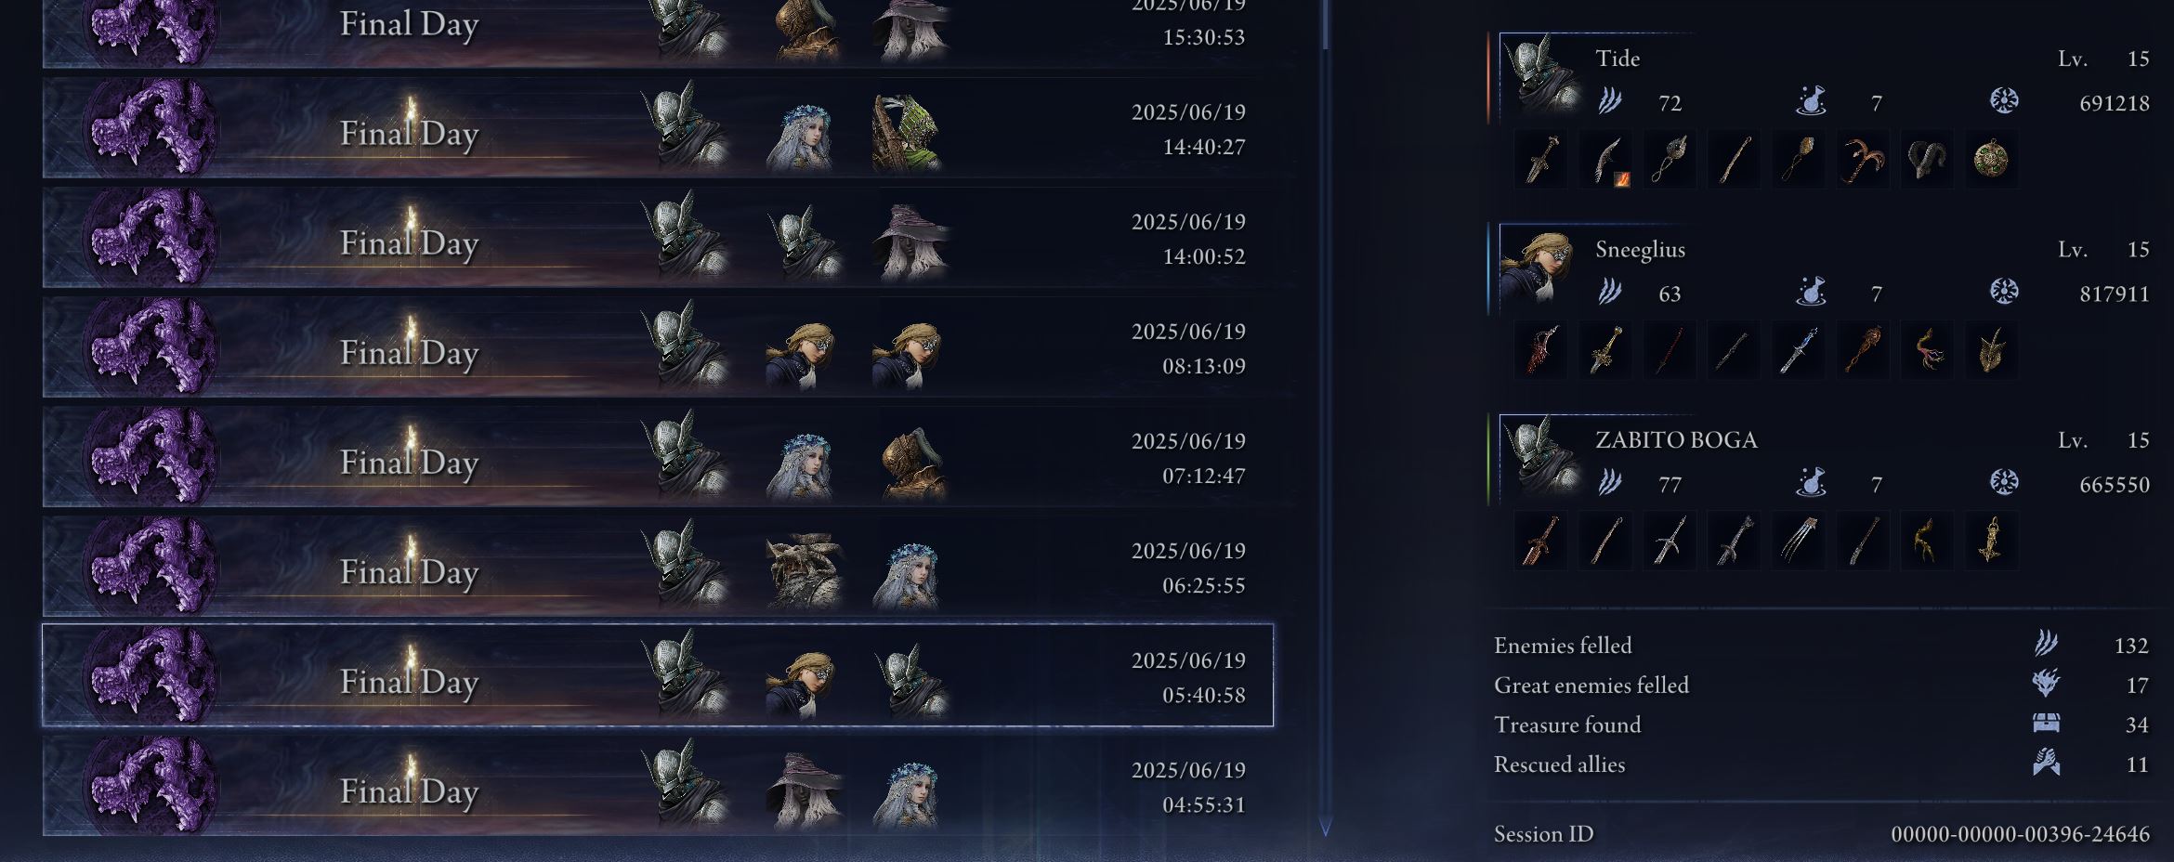This screenshot has width=2174, height=862.
Task: Open the Final Day entry at 06:25:55
Action: pyautogui.click(x=658, y=566)
